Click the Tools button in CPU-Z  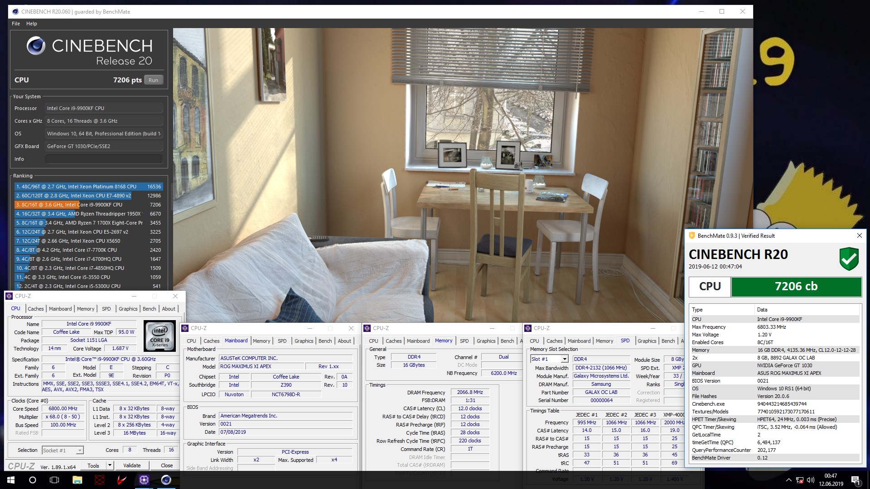(93, 465)
